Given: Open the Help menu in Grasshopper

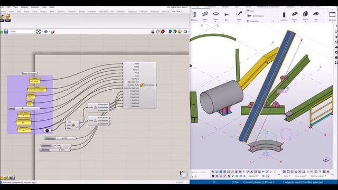Looking at the screenshot, I should 44,7.
